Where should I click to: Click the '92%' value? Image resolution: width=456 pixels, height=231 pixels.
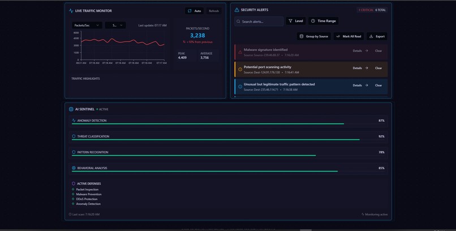pos(381,136)
